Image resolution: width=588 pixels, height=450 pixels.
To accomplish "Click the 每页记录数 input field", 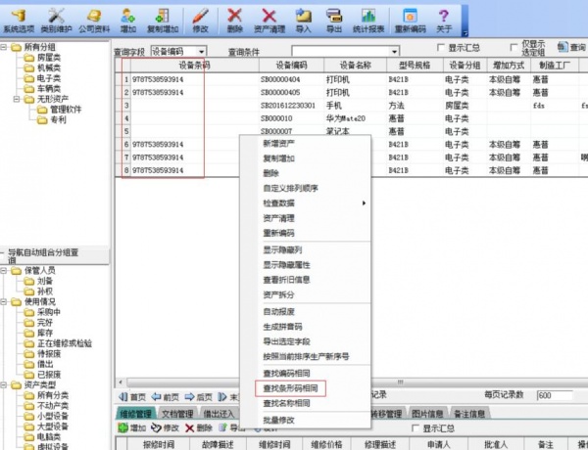I will pos(556,395).
